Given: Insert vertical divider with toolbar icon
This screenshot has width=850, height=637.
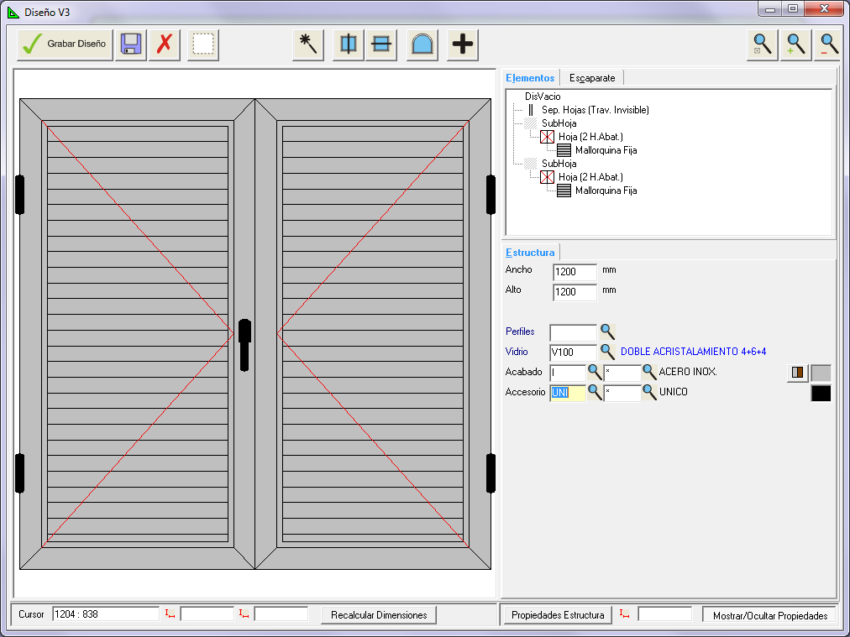Looking at the screenshot, I should [348, 44].
